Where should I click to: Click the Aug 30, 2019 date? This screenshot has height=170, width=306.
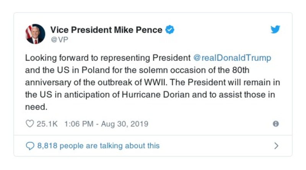coord(125,124)
